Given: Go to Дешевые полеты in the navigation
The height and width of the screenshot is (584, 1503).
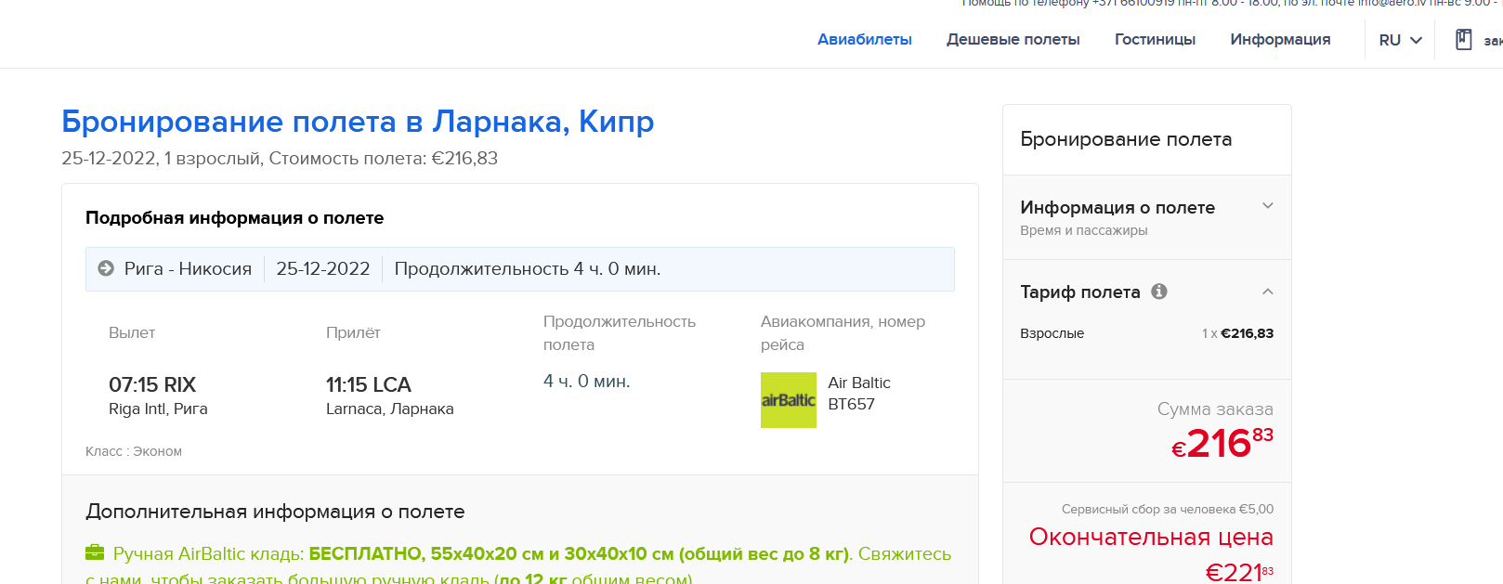Looking at the screenshot, I should click(x=1013, y=39).
